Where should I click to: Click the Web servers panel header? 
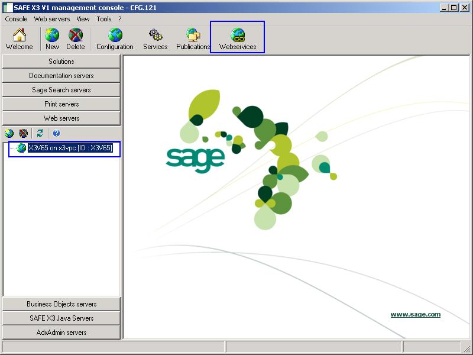click(61, 118)
